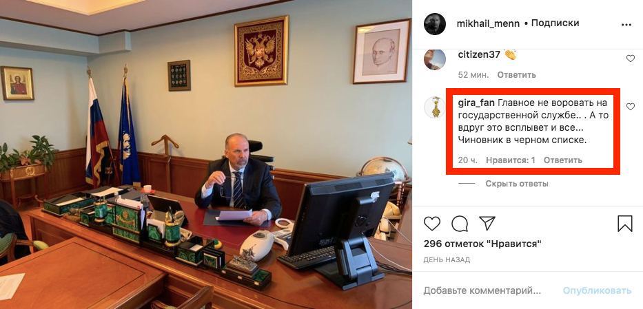Open gira_fan giraffe avatar
This screenshot has height=309, width=643.
pyautogui.click(x=435, y=107)
